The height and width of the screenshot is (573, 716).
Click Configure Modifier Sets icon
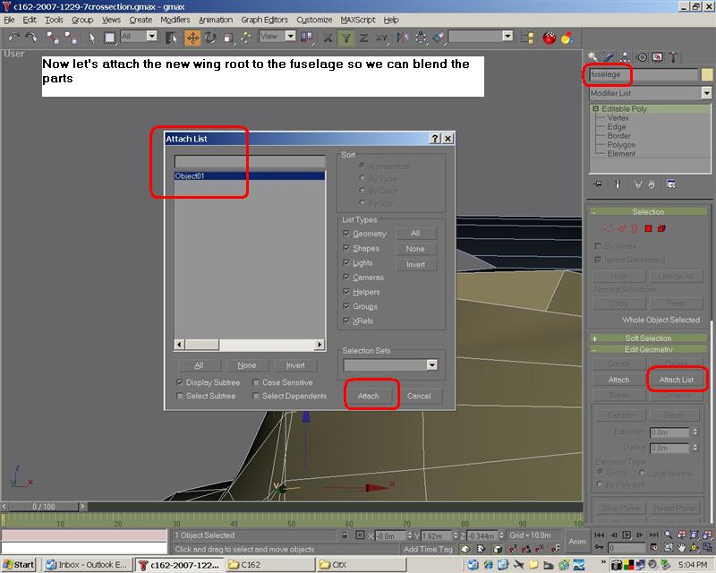click(x=671, y=184)
